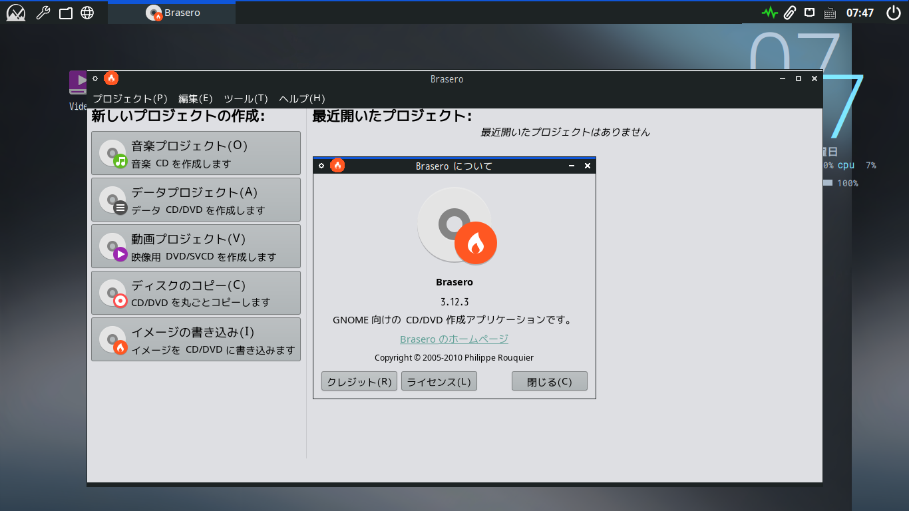Click the copyright Philippe Rouquier text
Screen dimensions: 909x511
click(454, 357)
